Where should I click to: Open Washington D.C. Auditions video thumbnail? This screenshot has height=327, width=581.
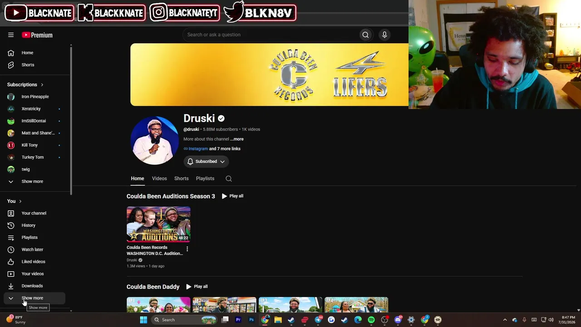(158, 224)
